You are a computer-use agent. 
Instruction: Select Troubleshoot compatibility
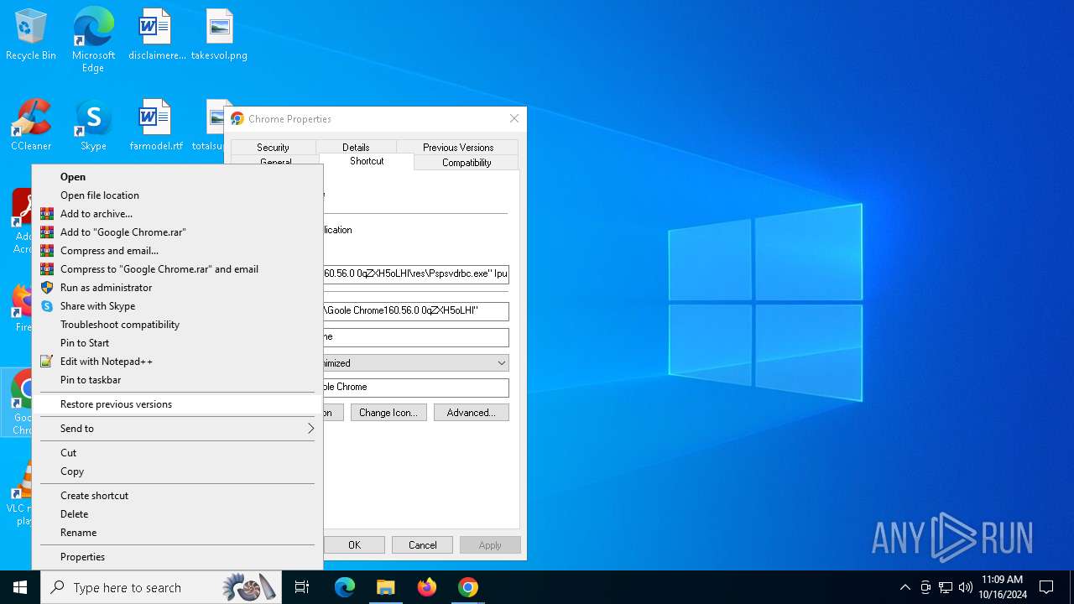point(177,325)
